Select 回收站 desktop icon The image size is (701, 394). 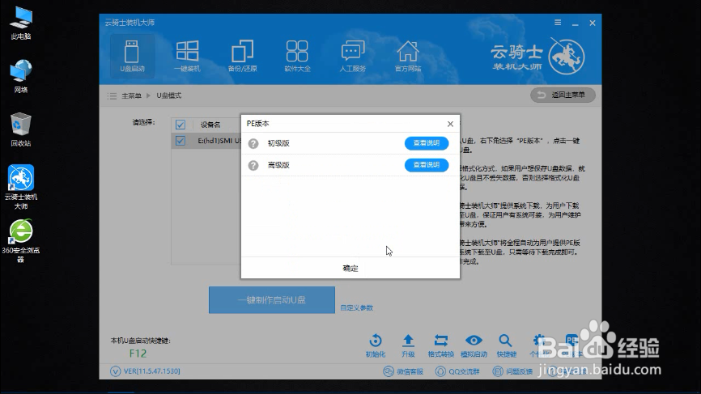(21, 129)
